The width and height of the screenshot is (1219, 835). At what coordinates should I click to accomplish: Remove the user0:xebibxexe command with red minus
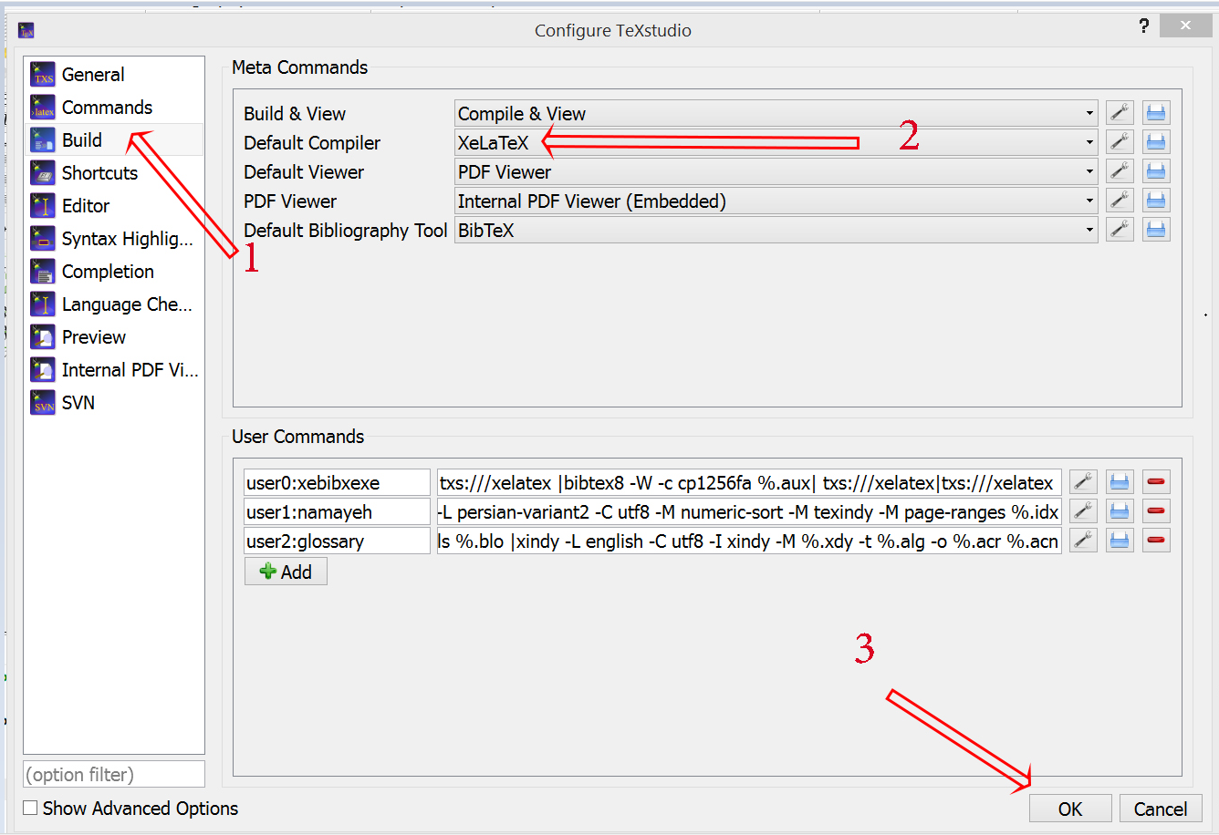(1156, 482)
